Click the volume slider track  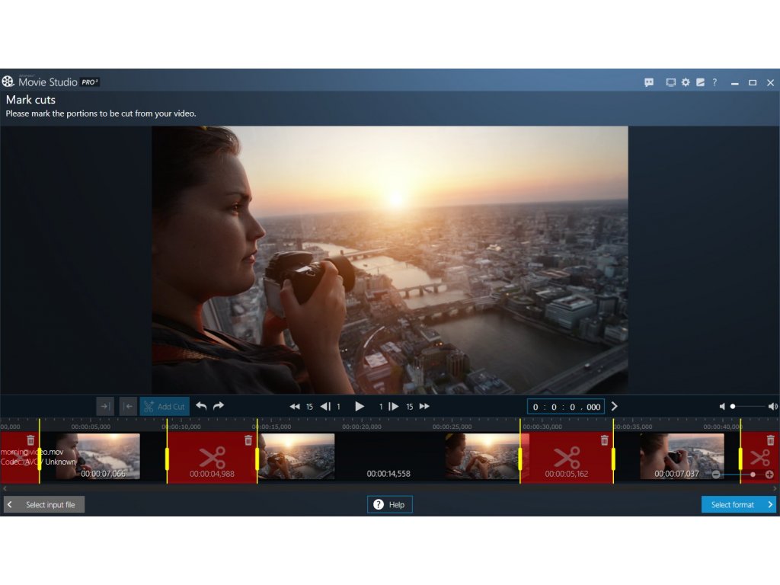tap(750, 407)
